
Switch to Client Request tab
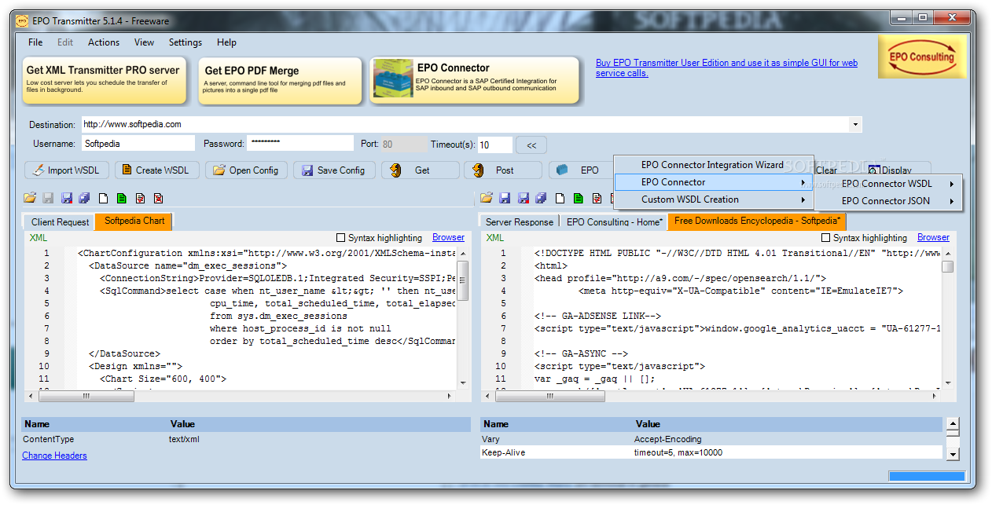click(x=60, y=222)
